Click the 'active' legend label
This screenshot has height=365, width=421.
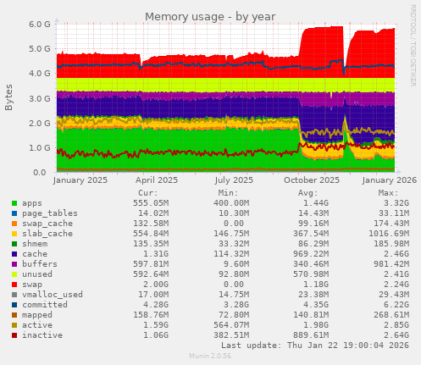click(37, 325)
